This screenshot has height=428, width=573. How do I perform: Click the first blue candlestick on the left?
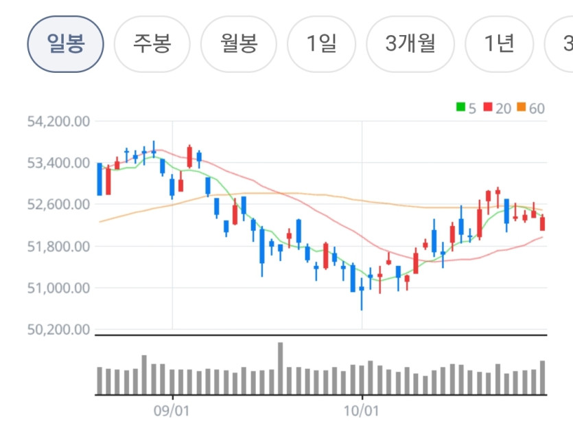click(100, 179)
